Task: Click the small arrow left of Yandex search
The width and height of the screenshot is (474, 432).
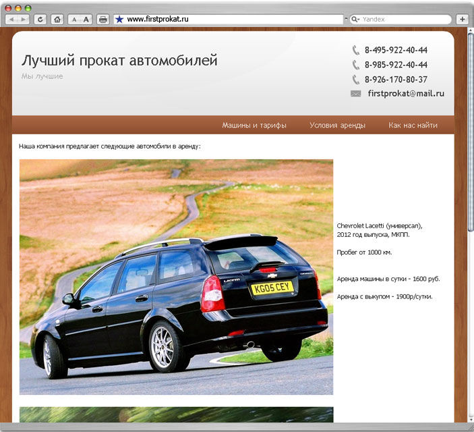Action: (x=347, y=19)
